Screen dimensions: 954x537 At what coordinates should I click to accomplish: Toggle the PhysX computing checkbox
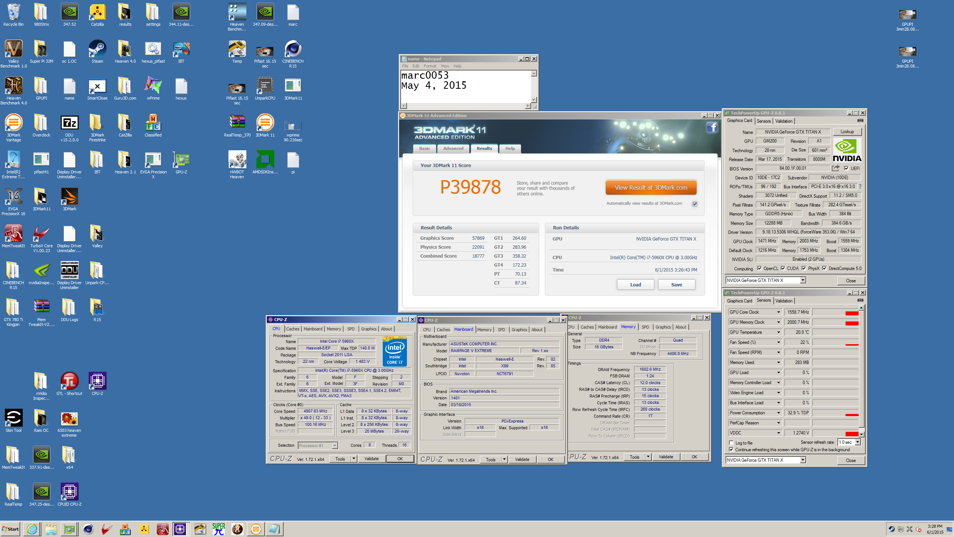(804, 268)
